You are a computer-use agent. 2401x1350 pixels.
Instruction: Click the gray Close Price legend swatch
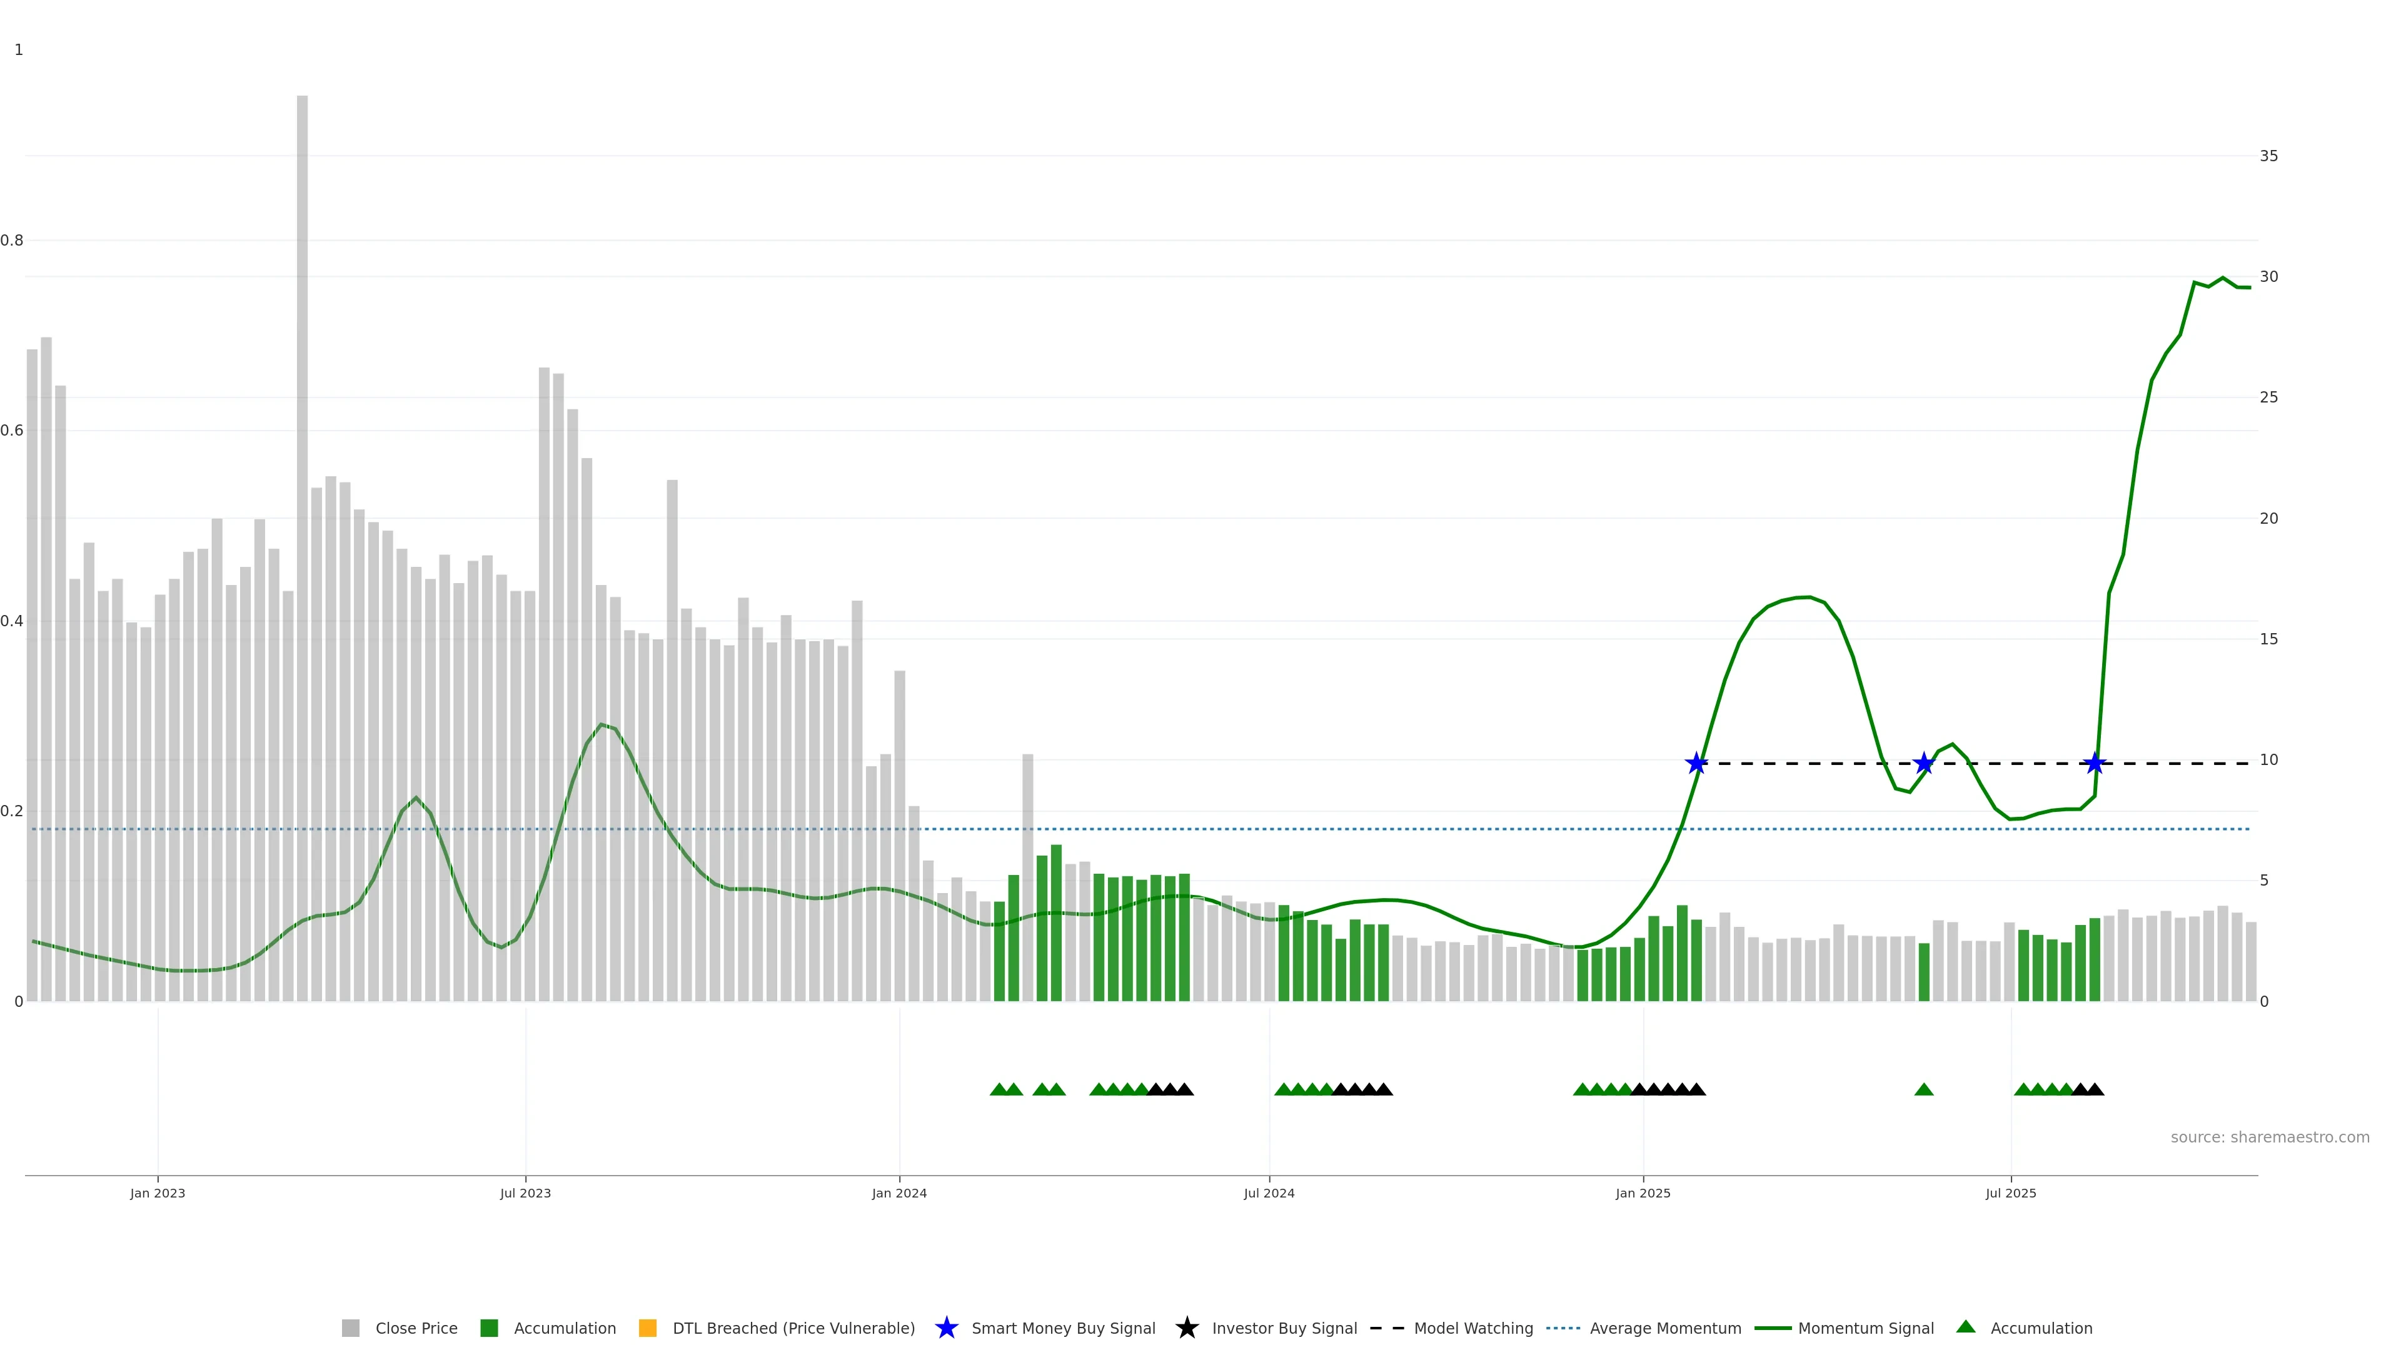pos(350,1329)
